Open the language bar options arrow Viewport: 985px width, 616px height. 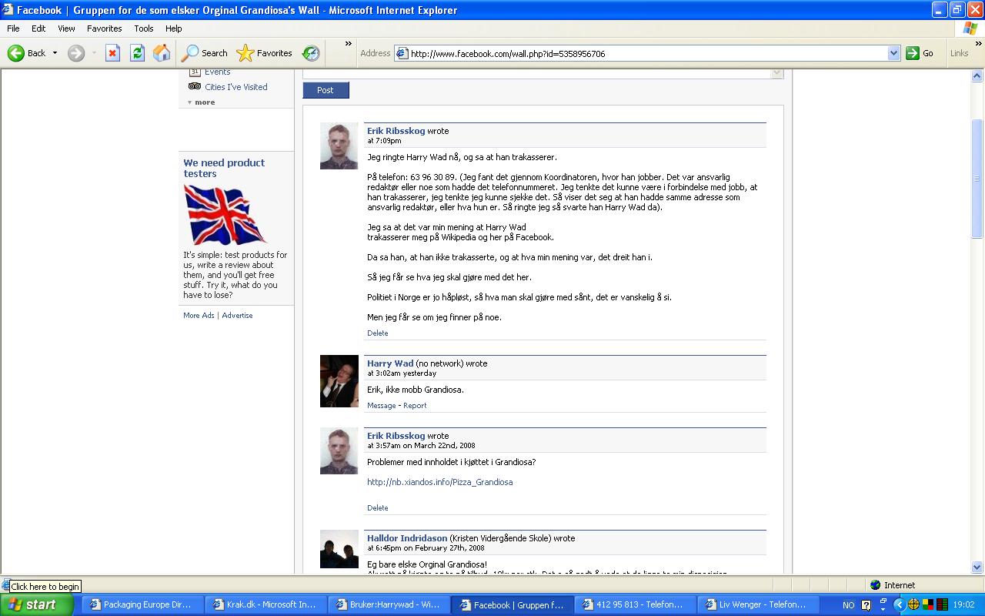point(883,608)
